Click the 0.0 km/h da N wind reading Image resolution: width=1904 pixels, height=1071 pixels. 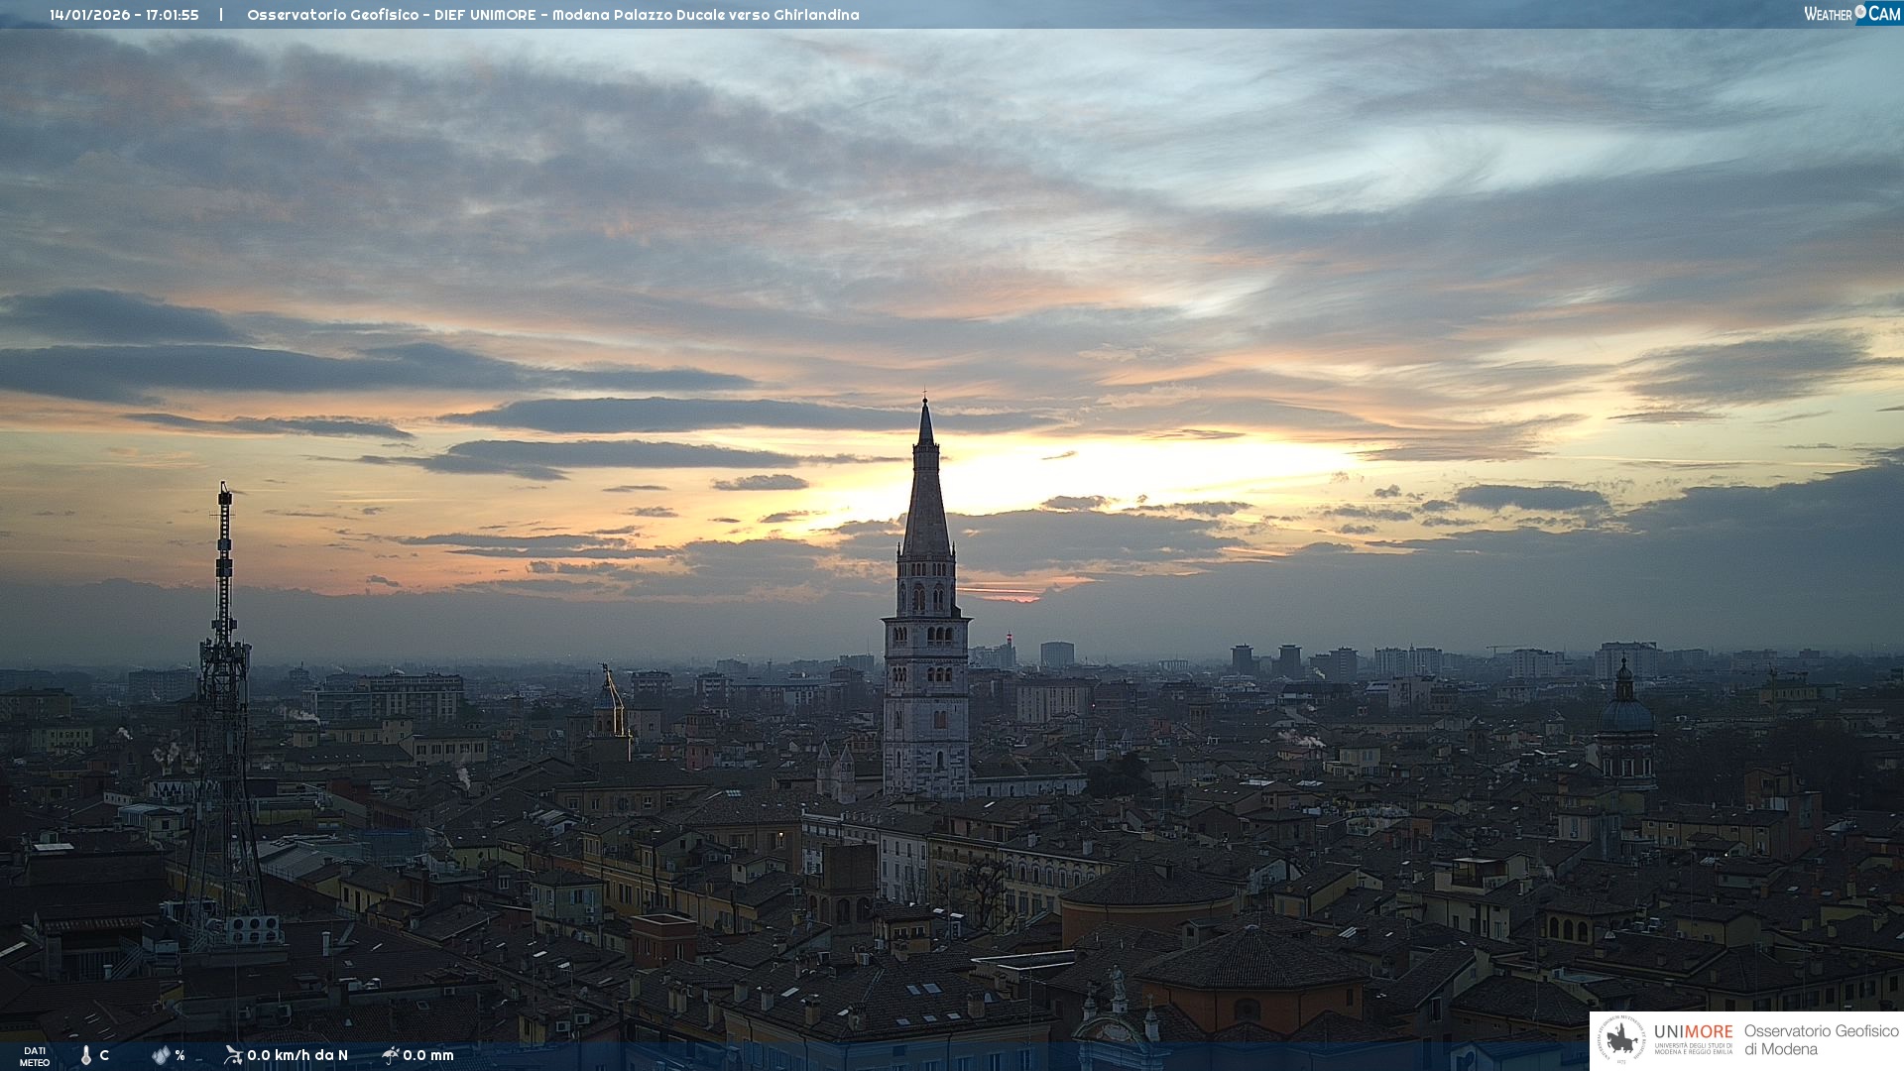tap(297, 1055)
